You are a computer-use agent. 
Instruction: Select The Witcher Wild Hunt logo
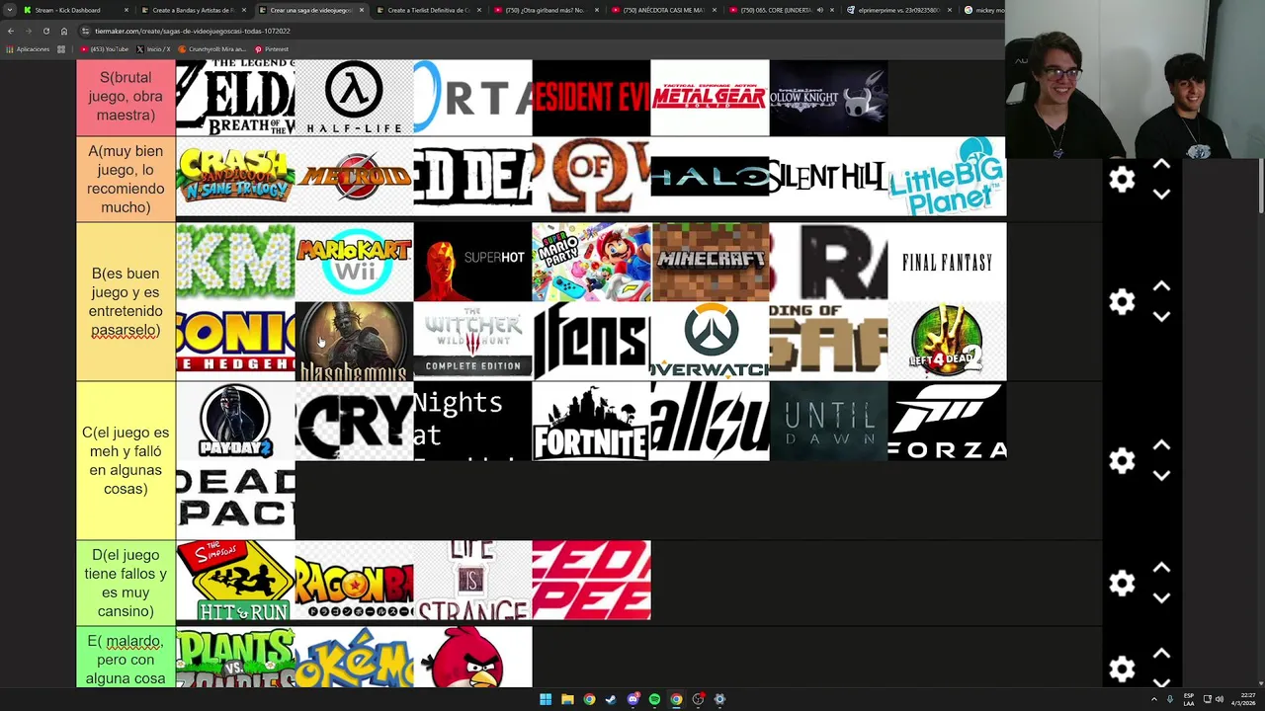[472, 341]
